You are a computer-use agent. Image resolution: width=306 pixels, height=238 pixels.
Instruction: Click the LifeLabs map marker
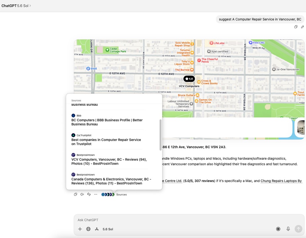pyautogui.click(x=211, y=43)
